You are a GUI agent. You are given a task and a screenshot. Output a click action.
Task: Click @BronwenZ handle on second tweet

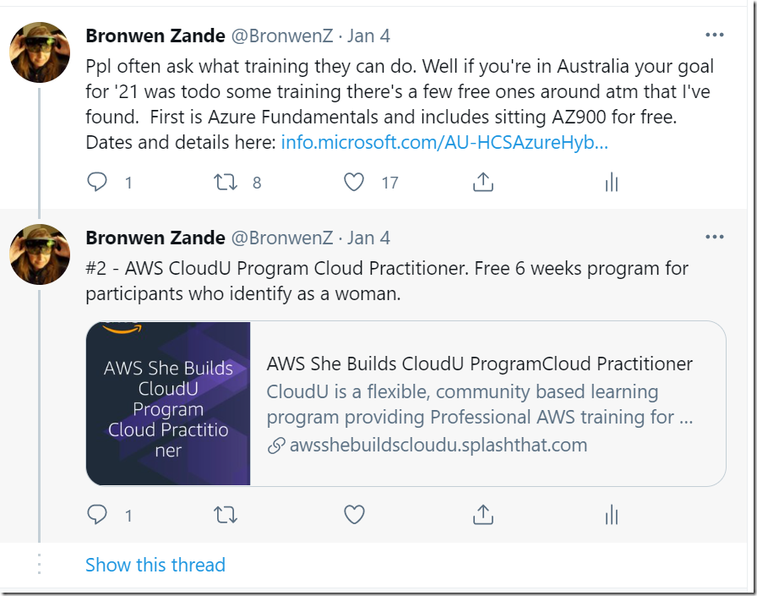(282, 238)
